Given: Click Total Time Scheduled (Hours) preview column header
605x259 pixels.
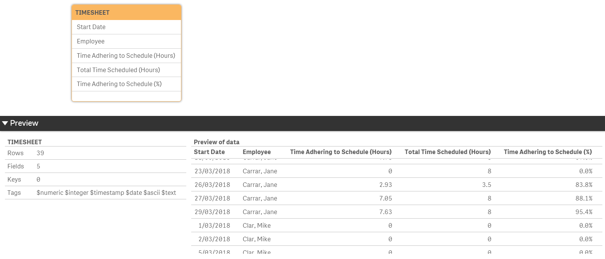Looking at the screenshot, I should (448, 152).
